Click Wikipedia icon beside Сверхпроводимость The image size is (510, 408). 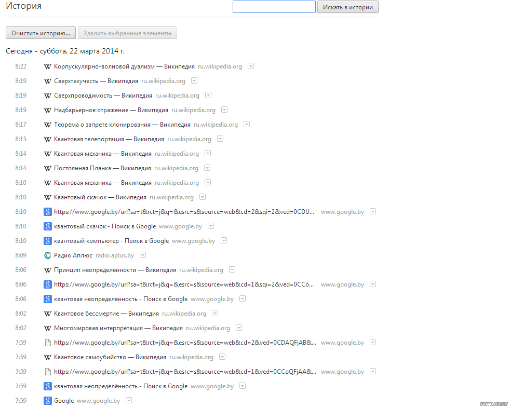click(47, 96)
